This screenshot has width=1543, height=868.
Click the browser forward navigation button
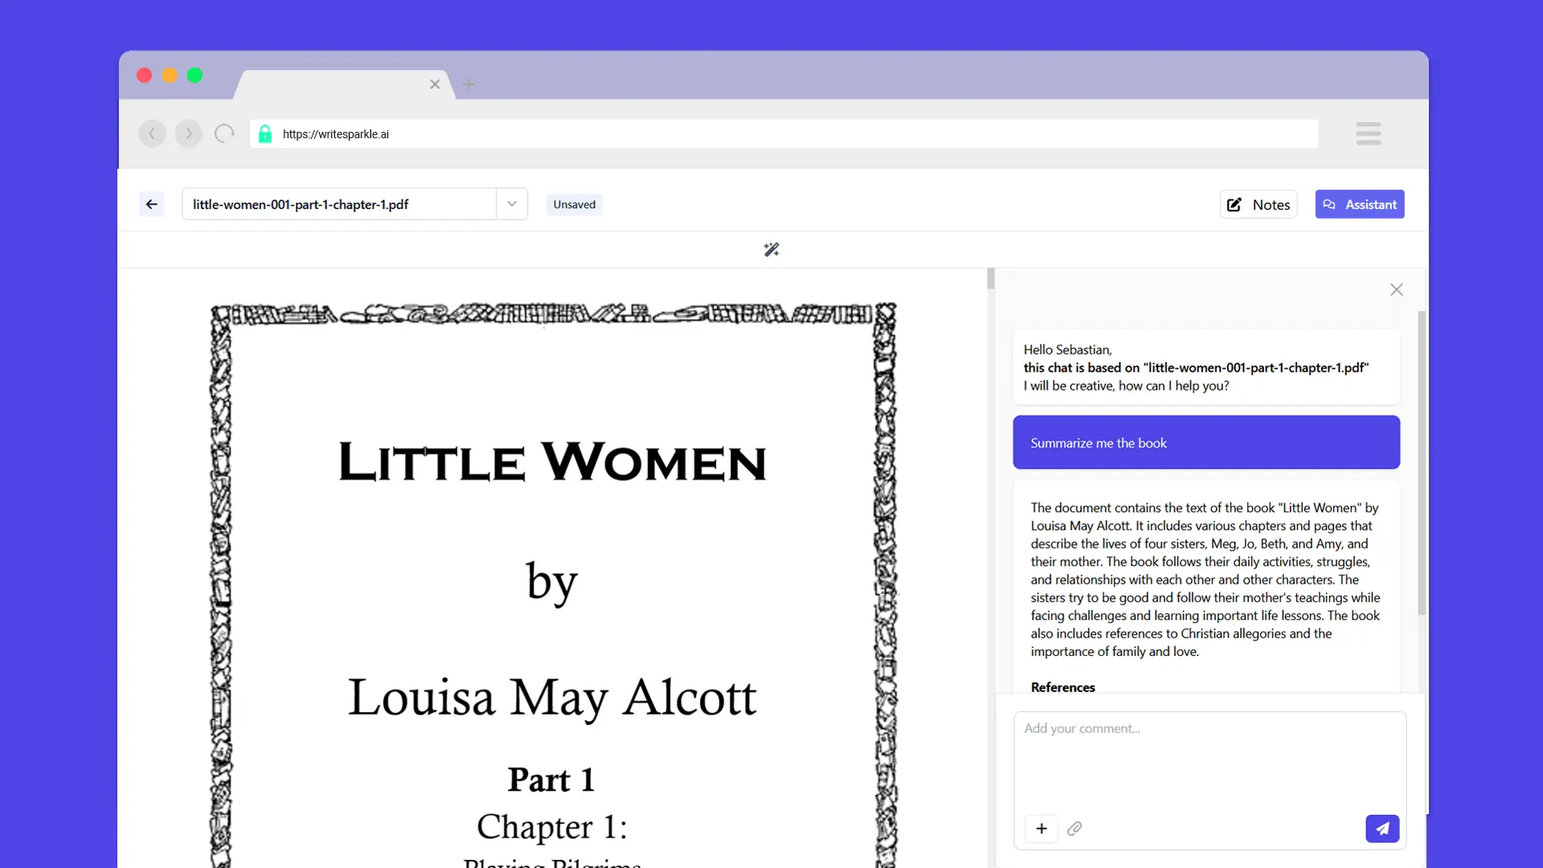point(189,133)
